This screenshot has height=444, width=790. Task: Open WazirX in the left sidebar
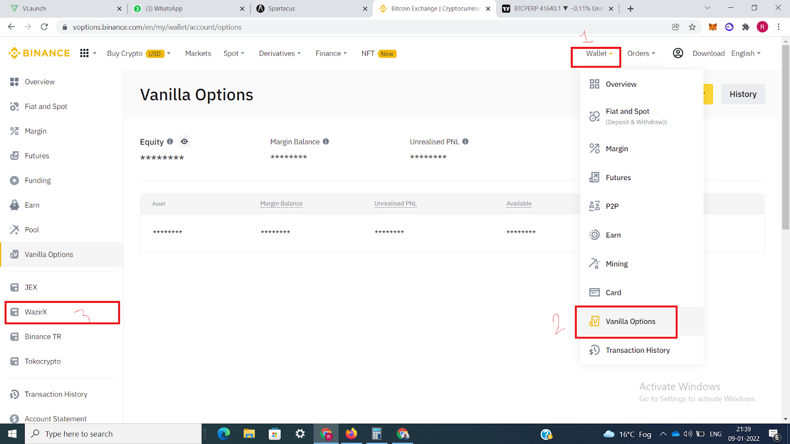pos(62,312)
